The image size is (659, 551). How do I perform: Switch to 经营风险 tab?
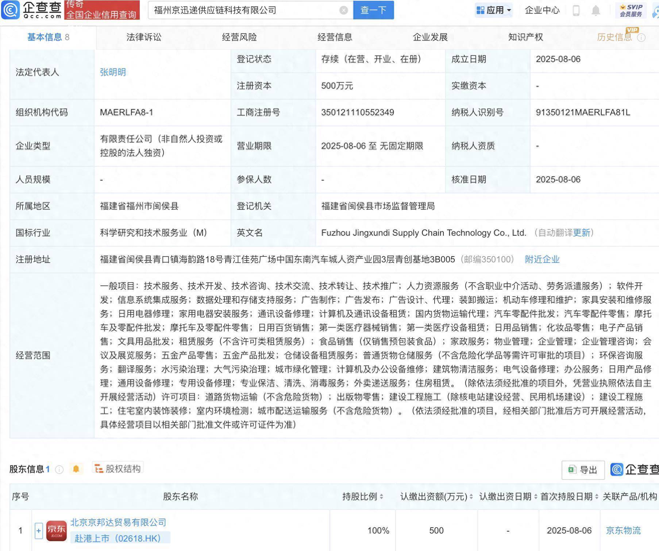(x=239, y=37)
